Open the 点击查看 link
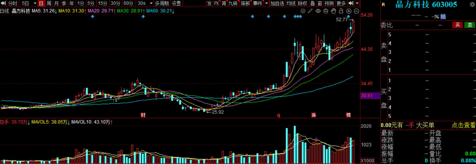476x164 pixels. coord(463,125)
